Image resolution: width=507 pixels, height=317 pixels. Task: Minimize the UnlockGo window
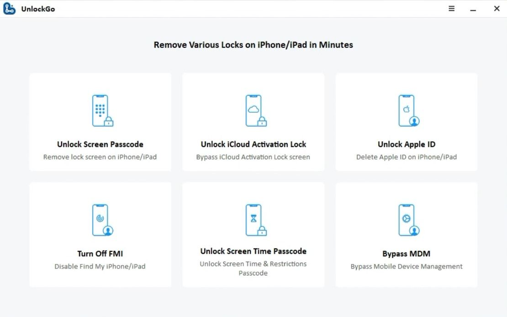point(473,9)
